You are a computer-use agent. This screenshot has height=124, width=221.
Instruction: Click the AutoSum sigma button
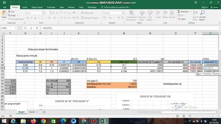point(183,11)
